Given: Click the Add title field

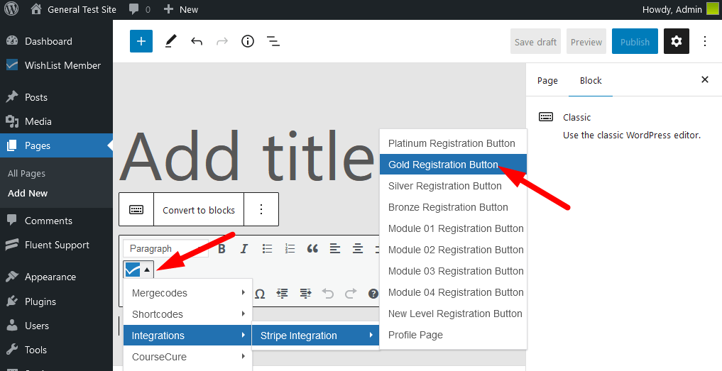Looking at the screenshot, I should tap(248, 155).
